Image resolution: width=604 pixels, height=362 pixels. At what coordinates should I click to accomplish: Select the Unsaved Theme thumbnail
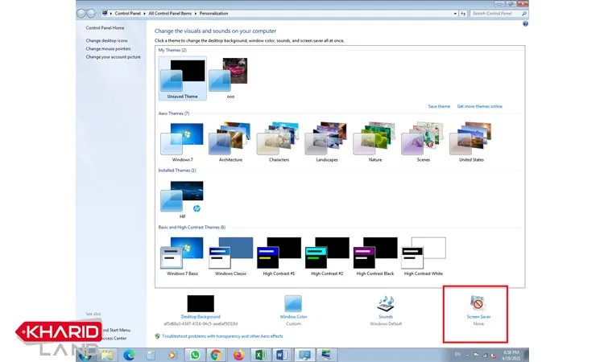point(182,79)
